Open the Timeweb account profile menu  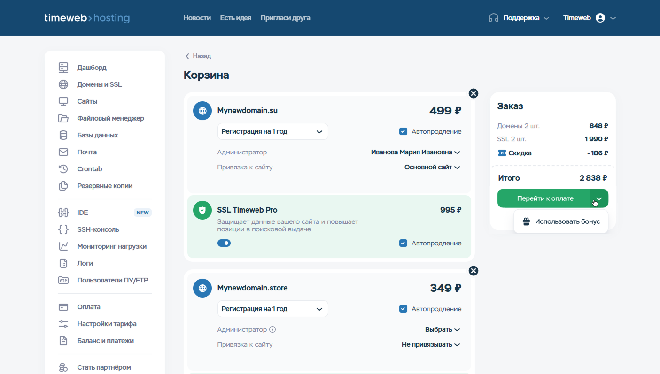pyautogui.click(x=590, y=18)
